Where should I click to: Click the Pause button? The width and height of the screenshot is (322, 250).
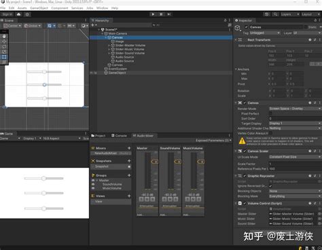tap(161, 14)
